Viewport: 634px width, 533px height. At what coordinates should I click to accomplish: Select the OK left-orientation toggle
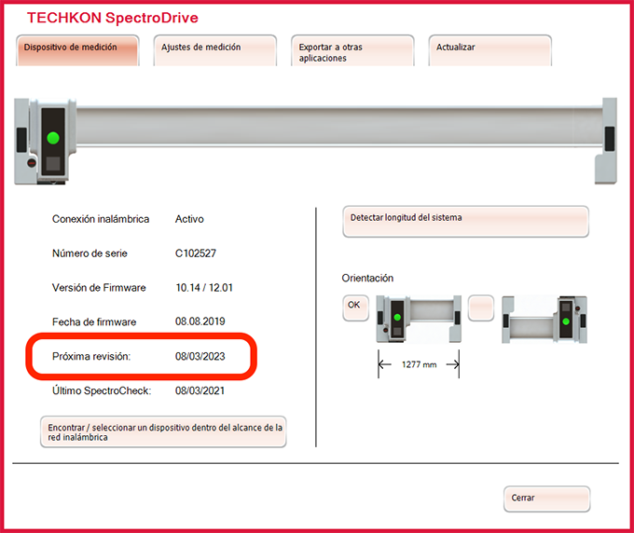(x=356, y=307)
